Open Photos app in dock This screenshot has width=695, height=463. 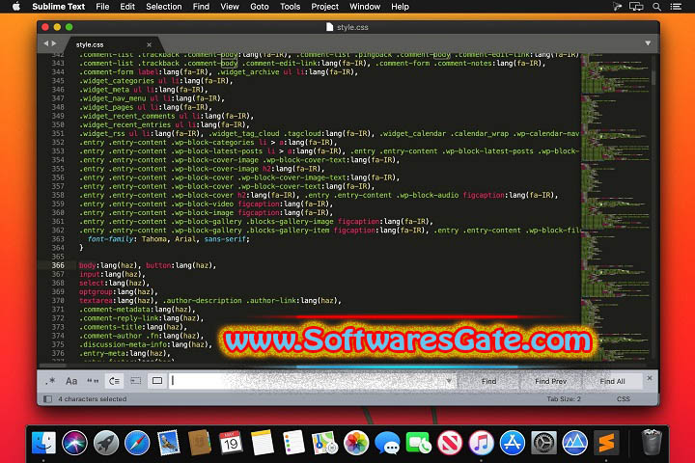coord(356,443)
